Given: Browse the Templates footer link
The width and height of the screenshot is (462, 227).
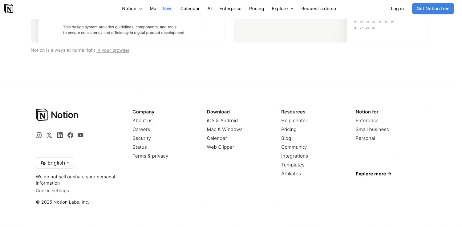Looking at the screenshot, I should click(293, 165).
